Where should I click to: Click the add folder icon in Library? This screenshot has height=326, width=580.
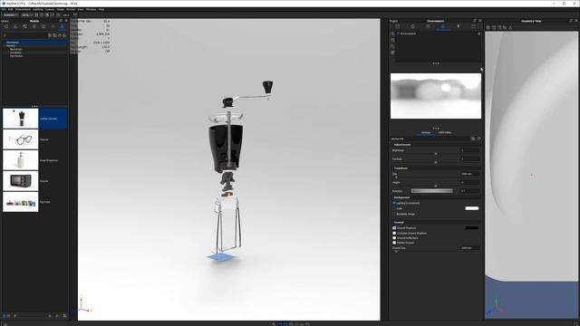point(50,35)
